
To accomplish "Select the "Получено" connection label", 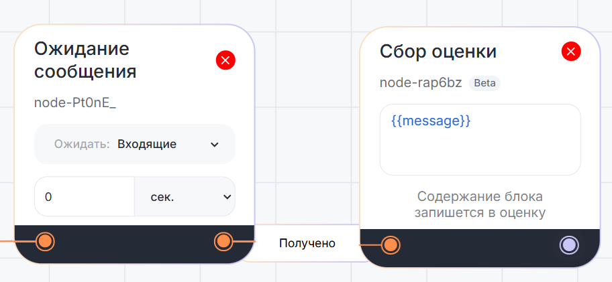I will 307,243.
